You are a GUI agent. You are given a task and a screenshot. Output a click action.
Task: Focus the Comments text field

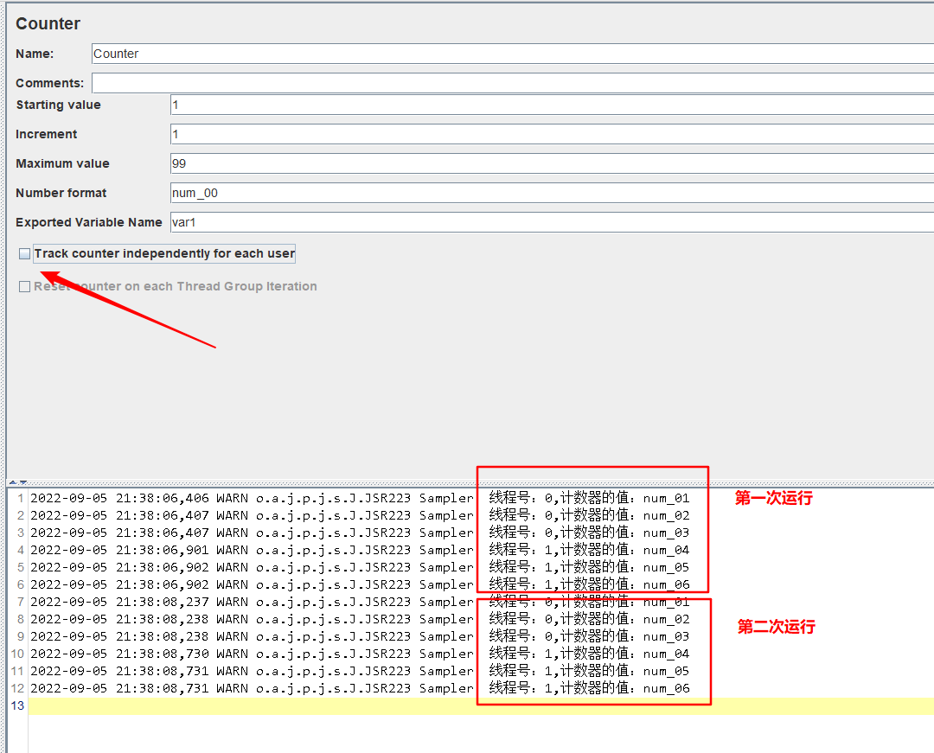point(510,83)
